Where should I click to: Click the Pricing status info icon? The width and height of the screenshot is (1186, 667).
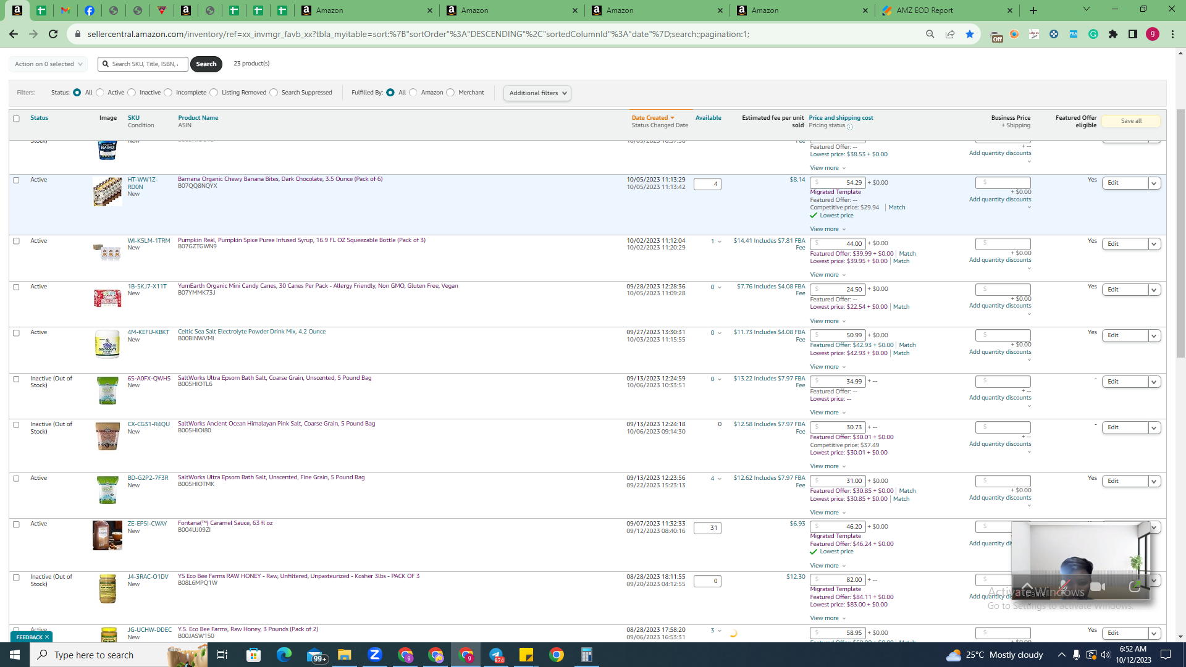click(x=850, y=127)
